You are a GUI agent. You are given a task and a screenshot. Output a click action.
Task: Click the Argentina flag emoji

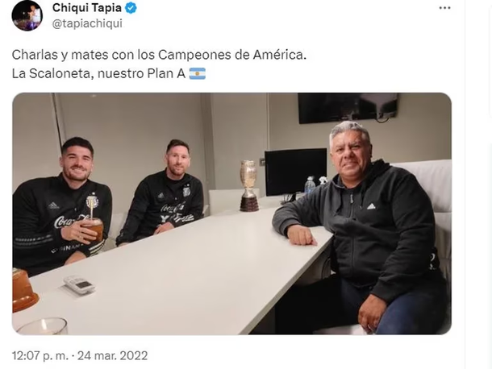(198, 73)
